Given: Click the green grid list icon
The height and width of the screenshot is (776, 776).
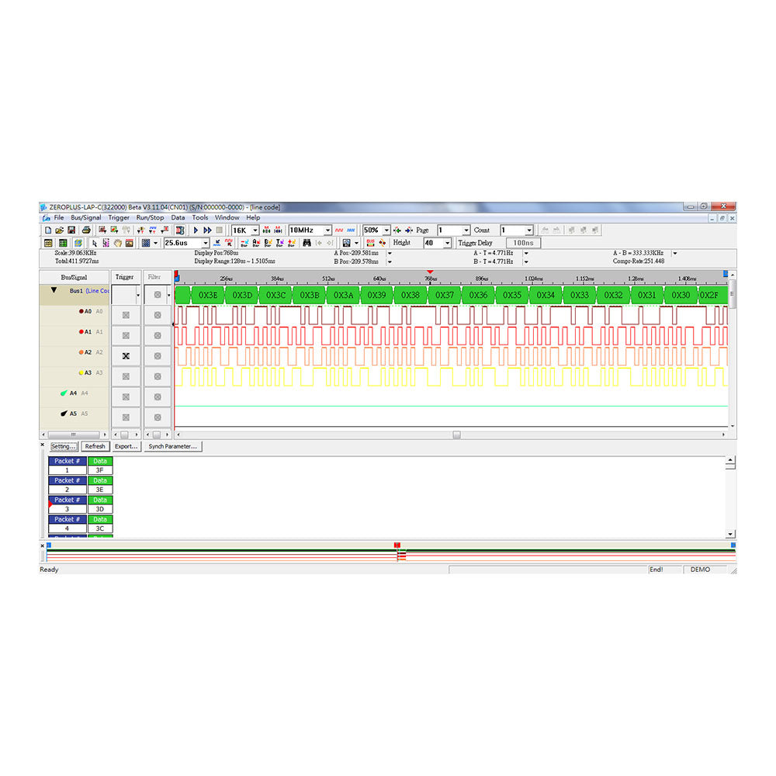Looking at the screenshot, I should [63, 243].
